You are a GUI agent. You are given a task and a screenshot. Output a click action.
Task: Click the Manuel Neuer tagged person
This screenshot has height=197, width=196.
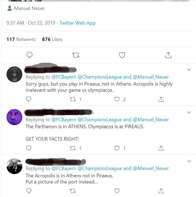[29, 8]
